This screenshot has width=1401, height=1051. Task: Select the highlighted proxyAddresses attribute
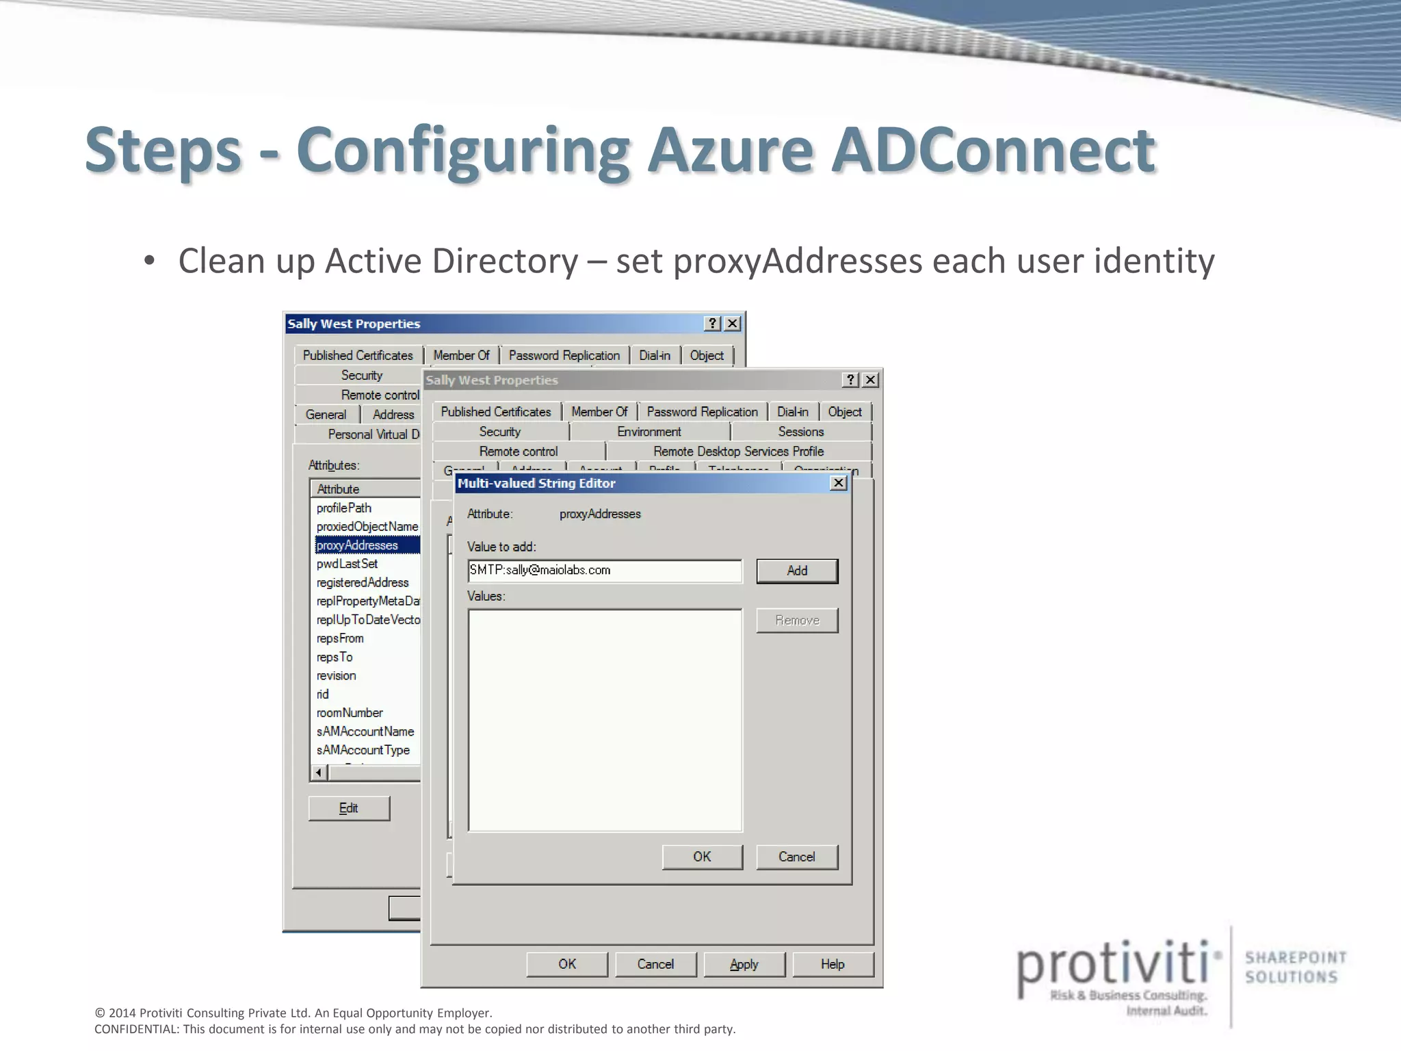[x=367, y=545]
